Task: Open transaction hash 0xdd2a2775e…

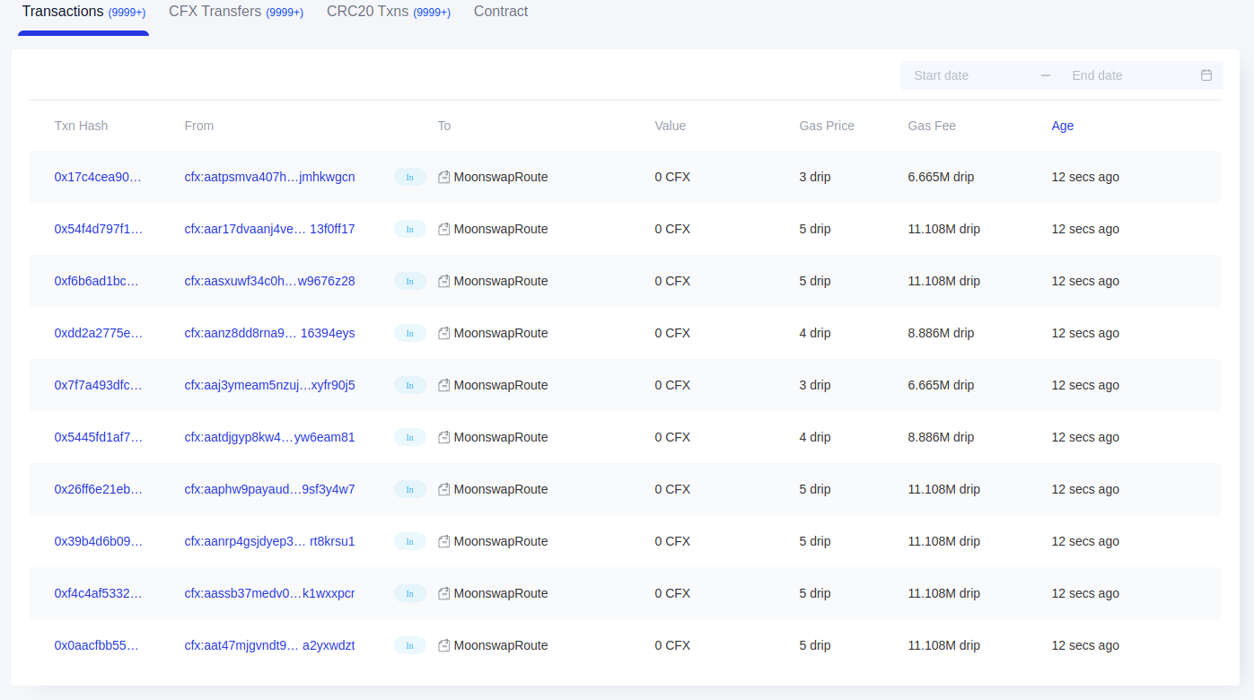Action: (x=98, y=333)
